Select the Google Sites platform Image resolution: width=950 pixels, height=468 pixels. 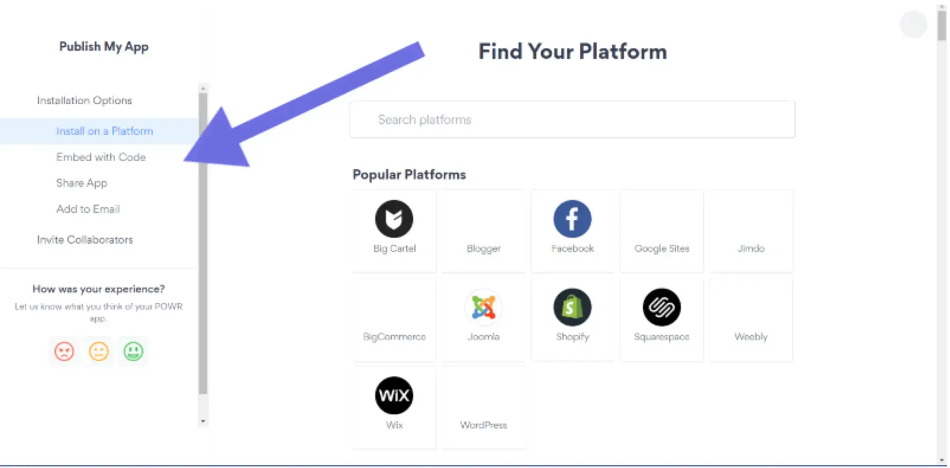click(661, 231)
